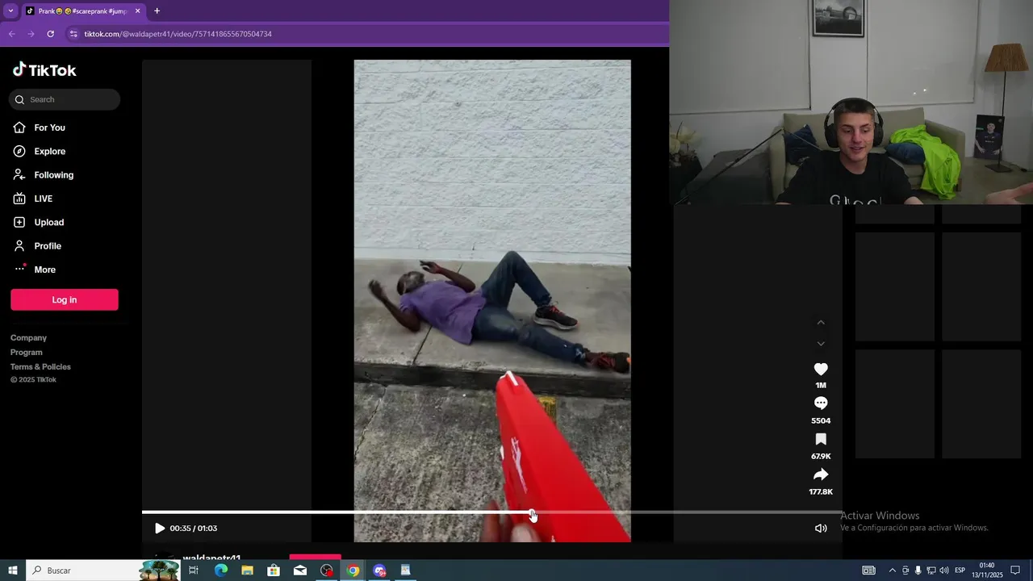
Task: Focus the TikTok Search field
Action: pyautogui.click(x=65, y=99)
